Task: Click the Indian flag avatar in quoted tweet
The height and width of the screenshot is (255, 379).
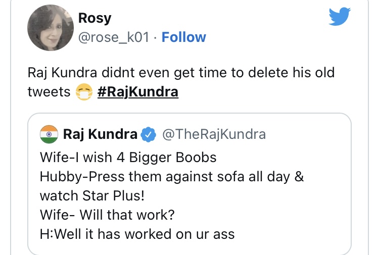Action: (49, 134)
